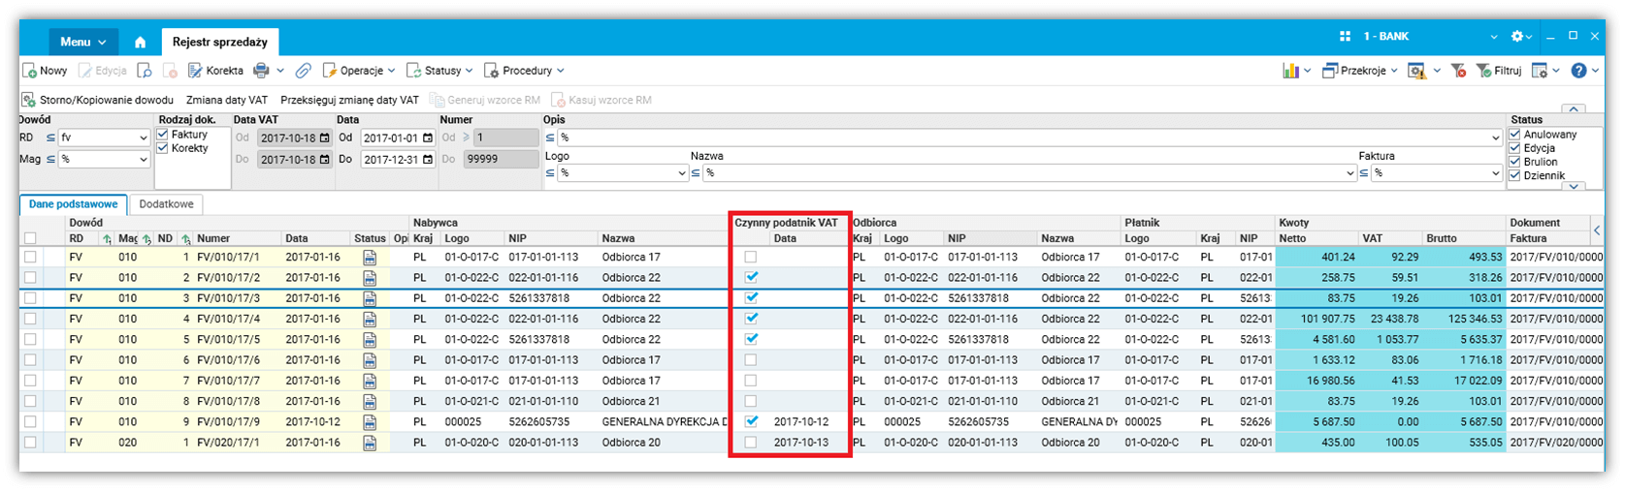Click status document icon in FV/010/17/1 row
This screenshot has height=491, width=1625.
(370, 258)
